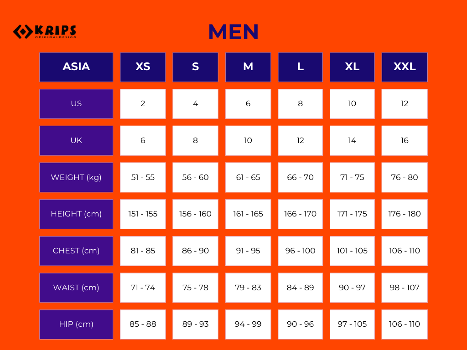Select the WEIGHT (kg) row label

pyautogui.click(x=76, y=177)
